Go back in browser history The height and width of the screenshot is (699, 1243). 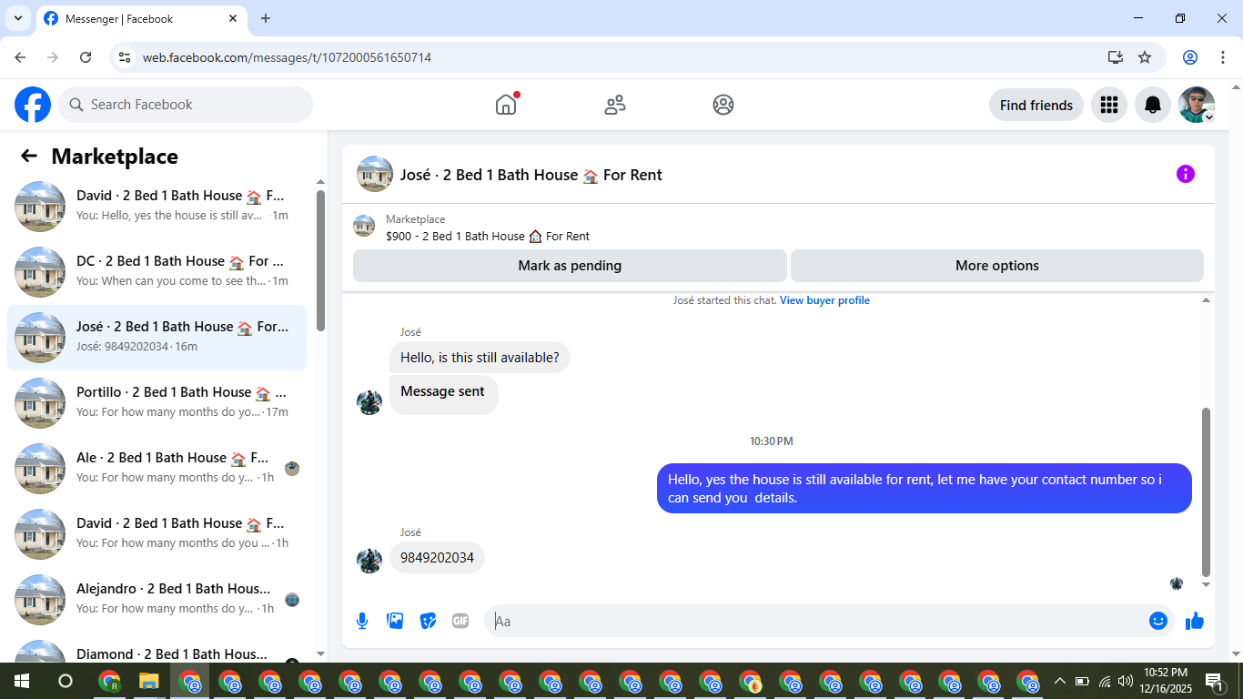coord(20,57)
